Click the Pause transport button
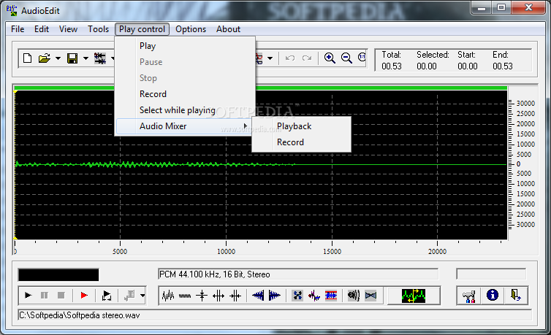The image size is (551, 335). (x=45, y=296)
